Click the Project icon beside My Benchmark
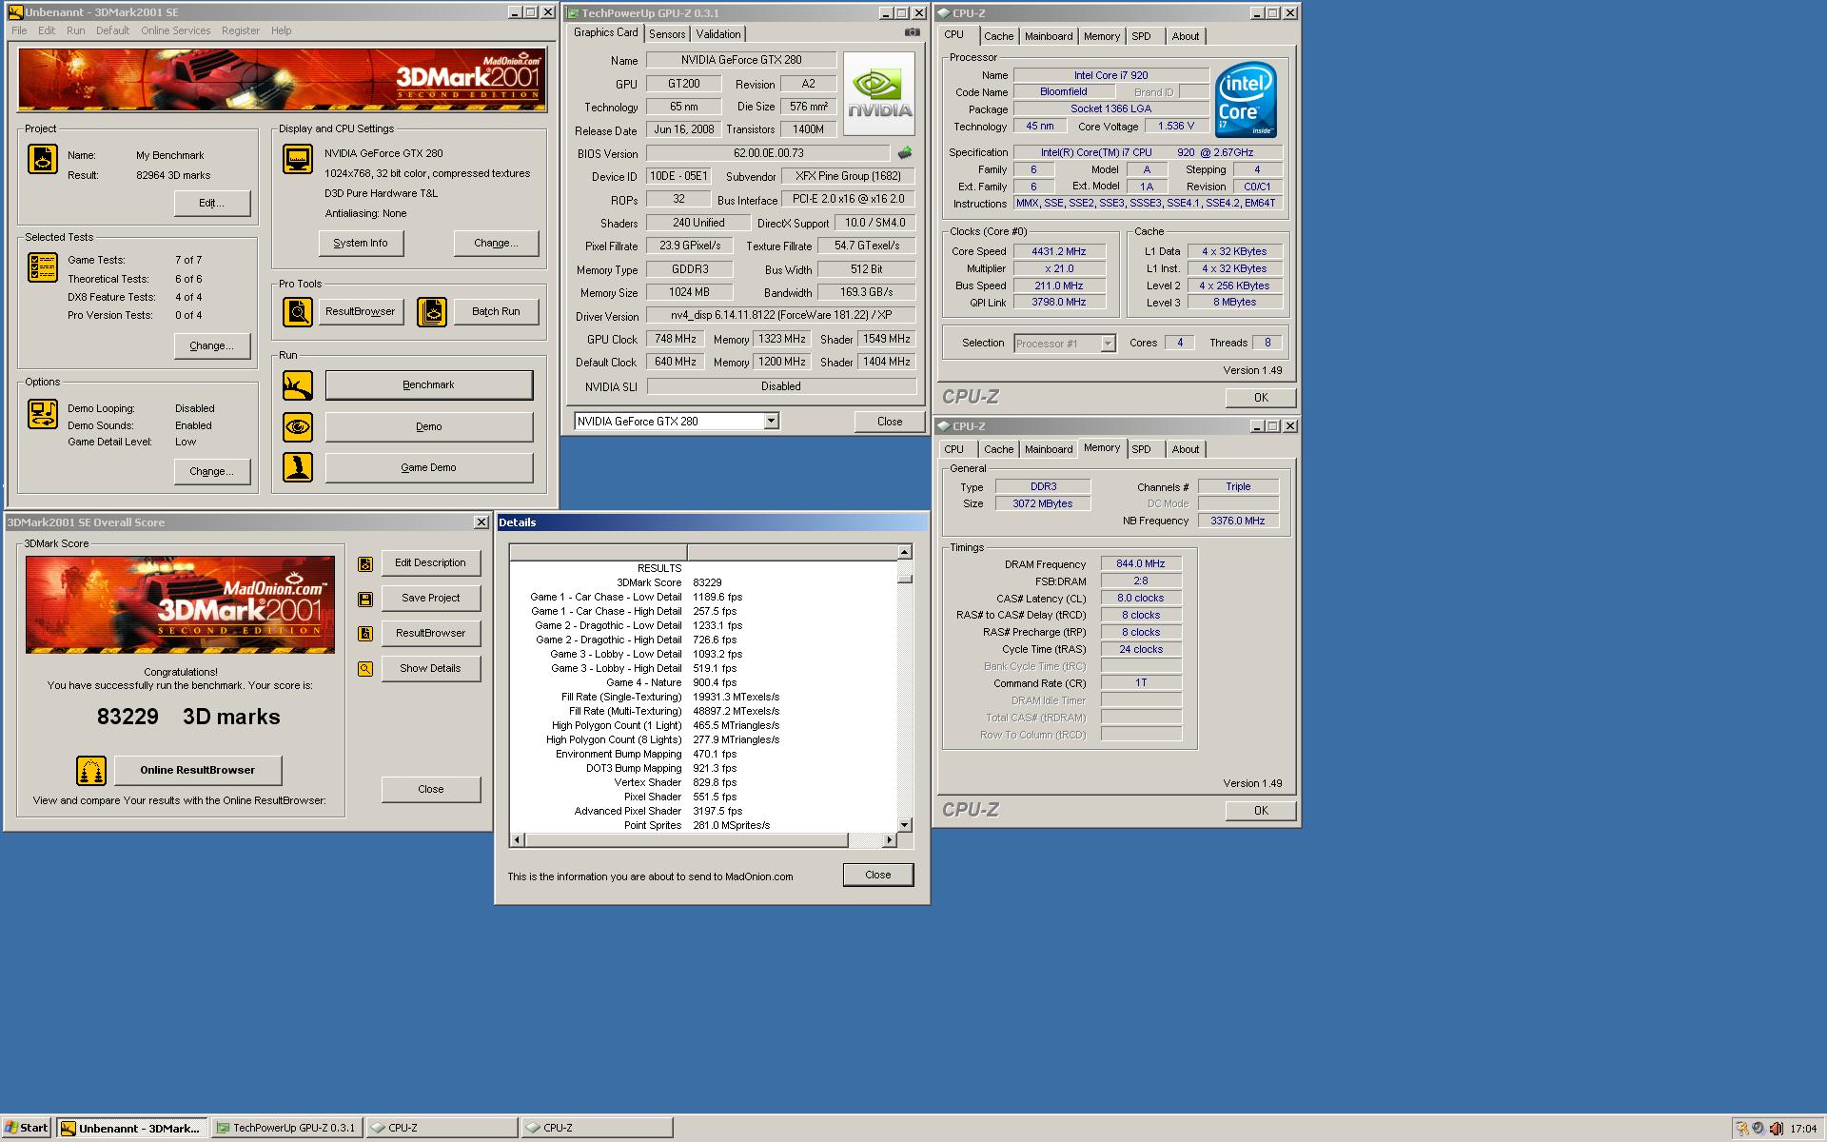 coord(43,159)
